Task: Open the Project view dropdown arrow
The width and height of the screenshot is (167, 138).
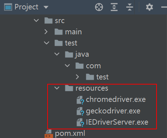Action: click(46, 7)
